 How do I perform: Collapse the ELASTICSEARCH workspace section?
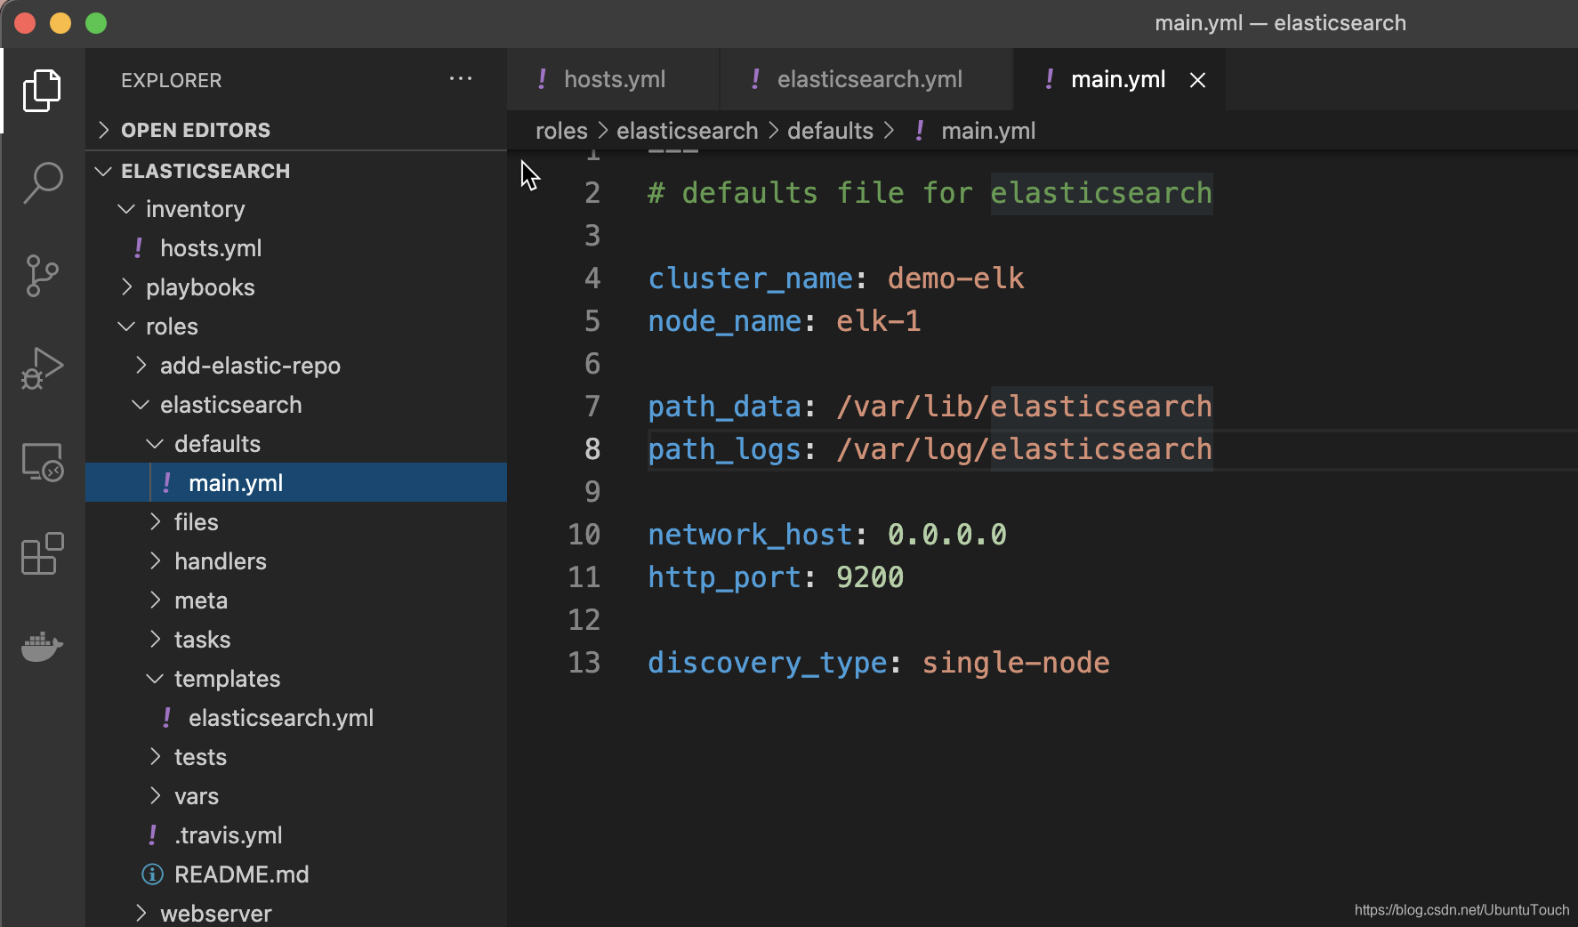(104, 171)
